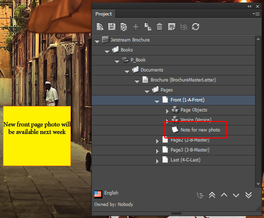This screenshot has height=218, width=264.
Task: Expand the Page Objects node
Action: (167, 111)
